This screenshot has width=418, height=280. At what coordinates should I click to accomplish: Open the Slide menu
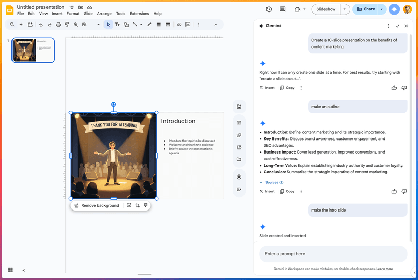click(x=88, y=14)
